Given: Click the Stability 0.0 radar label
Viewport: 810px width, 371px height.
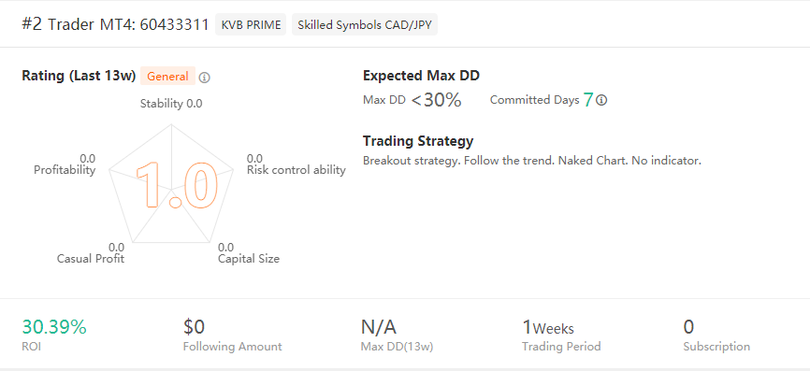Looking at the screenshot, I should coord(171,104).
